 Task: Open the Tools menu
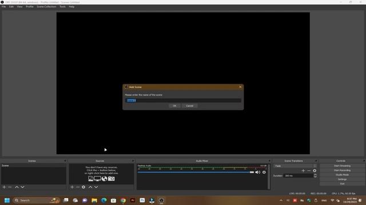(x=62, y=7)
